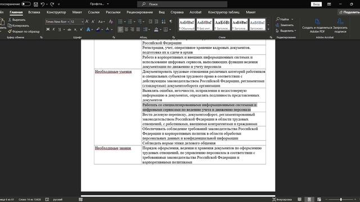Toggle bold formatting (Ж)
This screenshot has width=360, height=202.
tap(48, 29)
